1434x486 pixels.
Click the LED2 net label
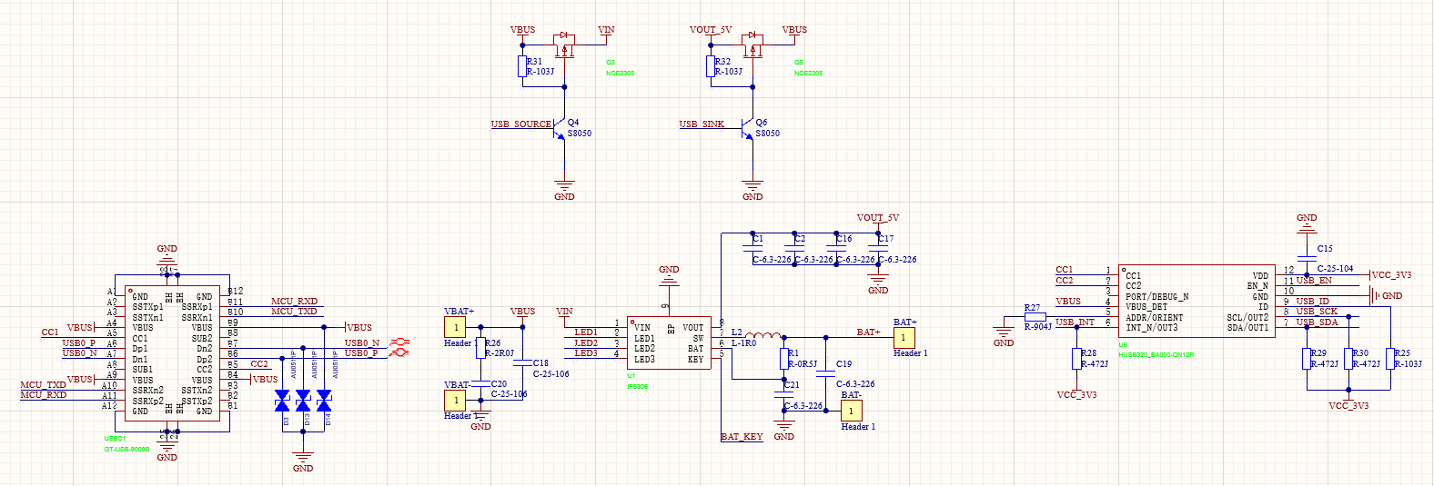coord(586,343)
